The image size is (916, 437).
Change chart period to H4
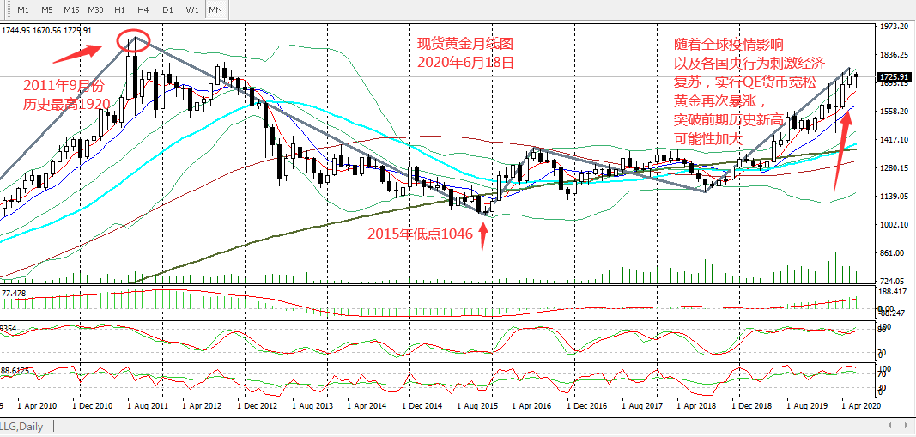(x=143, y=10)
